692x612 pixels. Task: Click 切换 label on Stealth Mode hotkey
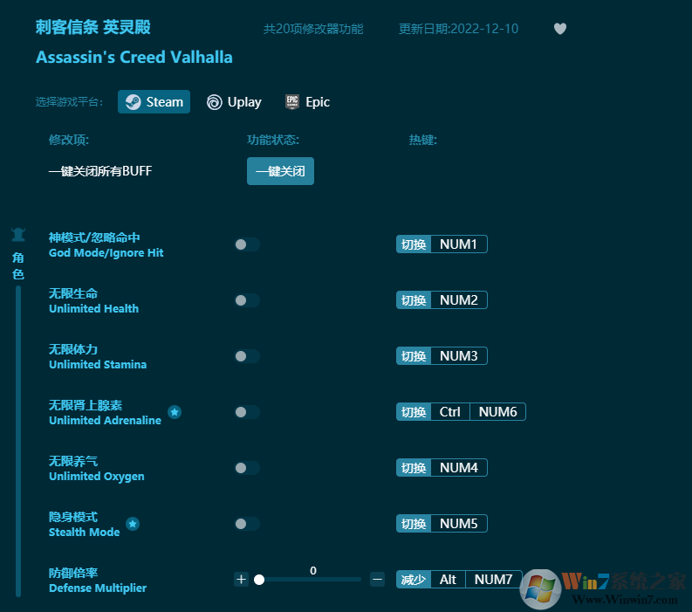click(414, 524)
